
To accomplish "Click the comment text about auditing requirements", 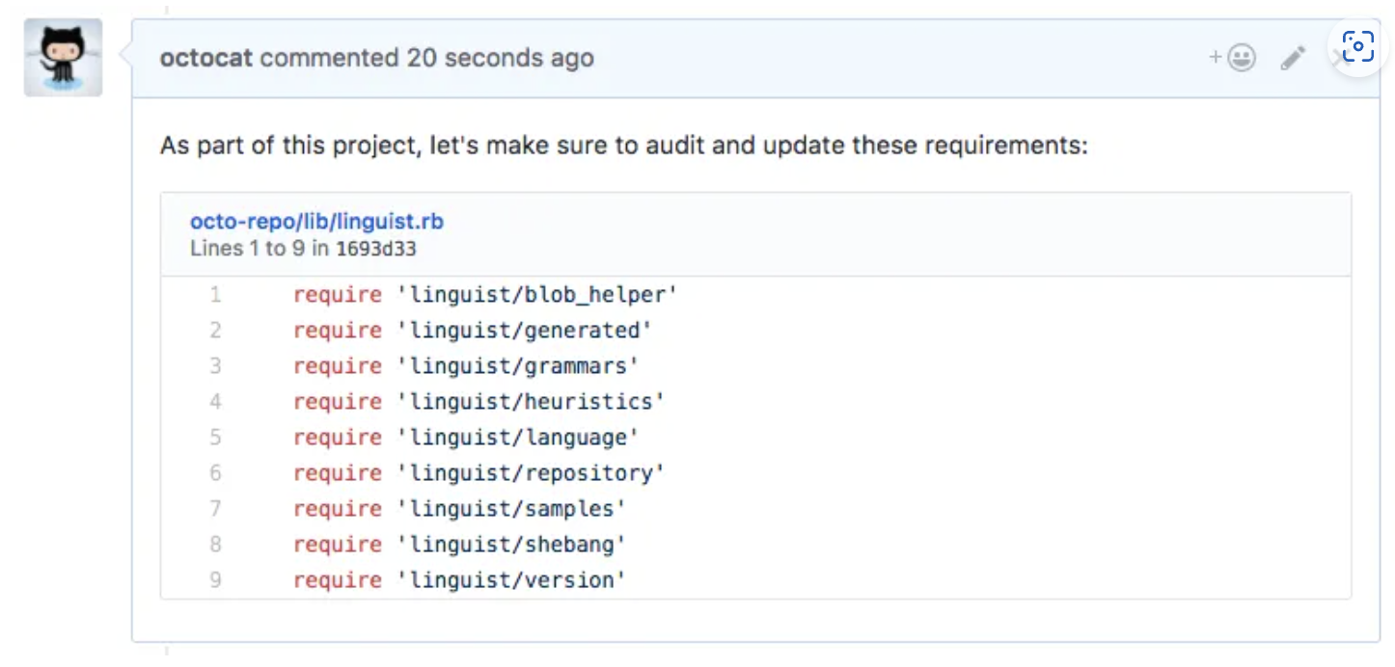I will (623, 147).
